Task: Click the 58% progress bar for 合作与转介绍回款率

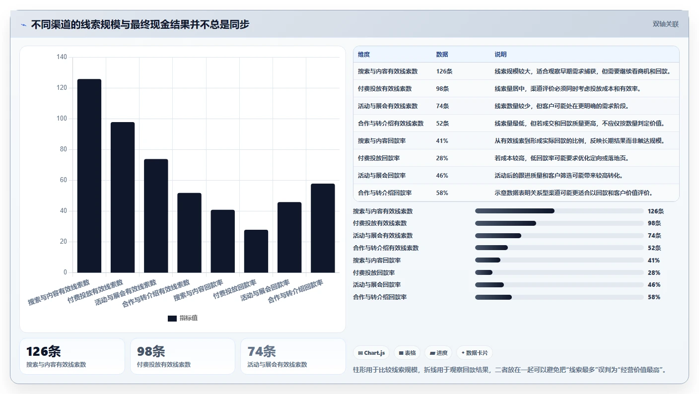Action: click(559, 297)
